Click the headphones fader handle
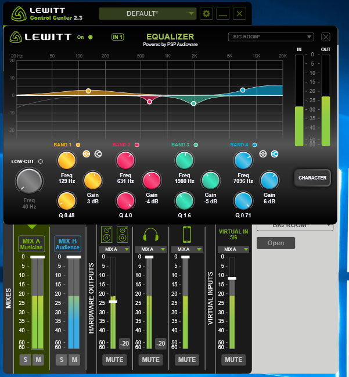Viewport: 349px width, 377px height. [x=149, y=257]
